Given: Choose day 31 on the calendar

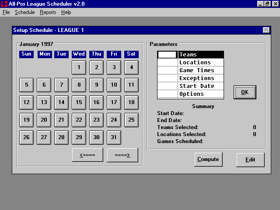Looking at the screenshot, I should 114,137.
